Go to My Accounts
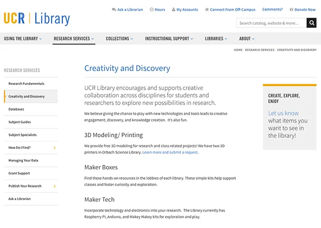 tap(187, 9)
